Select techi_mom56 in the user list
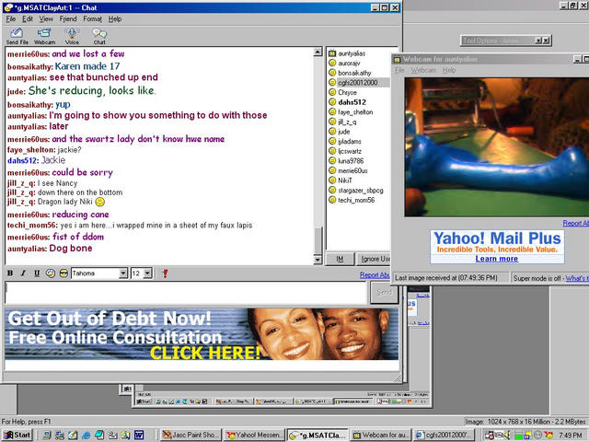589x442 pixels. 356,200
